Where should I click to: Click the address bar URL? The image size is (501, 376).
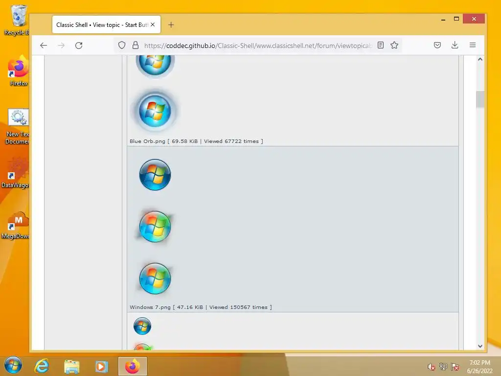pyautogui.click(x=258, y=46)
